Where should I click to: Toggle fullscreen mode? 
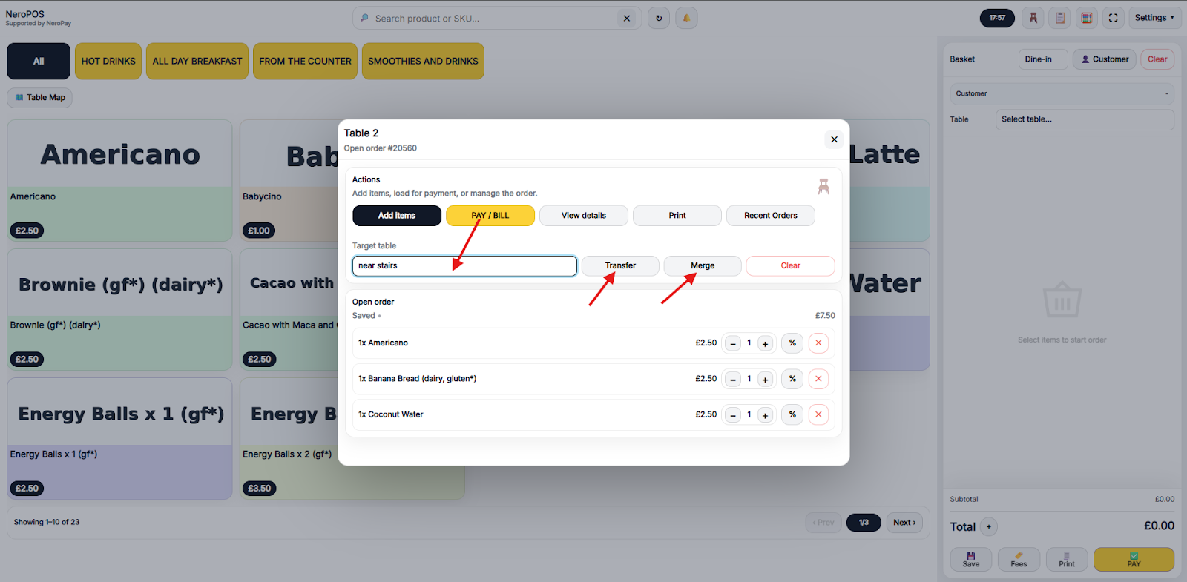click(1113, 18)
